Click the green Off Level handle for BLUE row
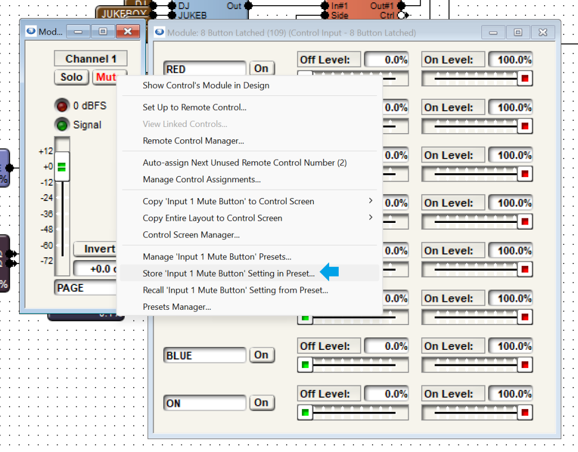Image resolution: width=578 pixels, height=452 pixels. click(x=305, y=365)
